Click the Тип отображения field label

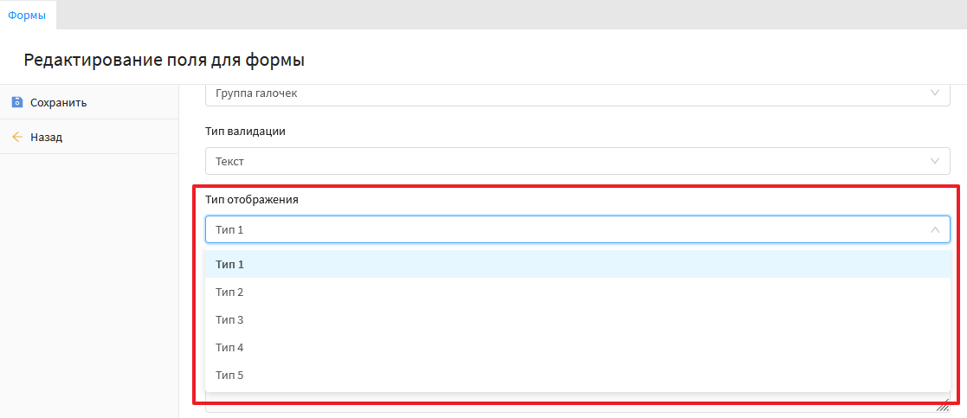(x=251, y=199)
